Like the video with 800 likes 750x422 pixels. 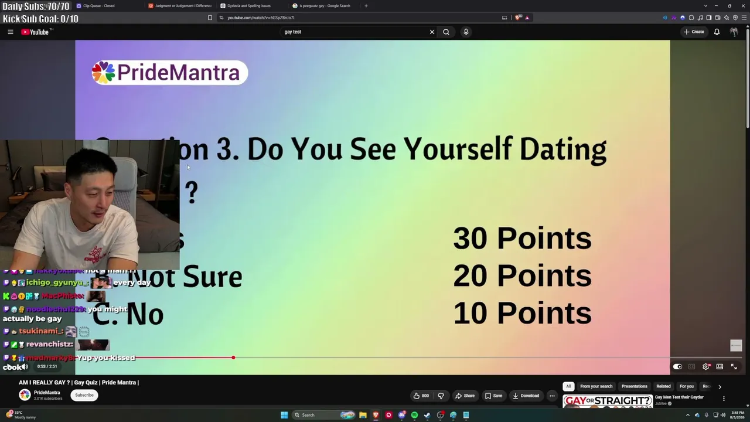tap(421, 396)
